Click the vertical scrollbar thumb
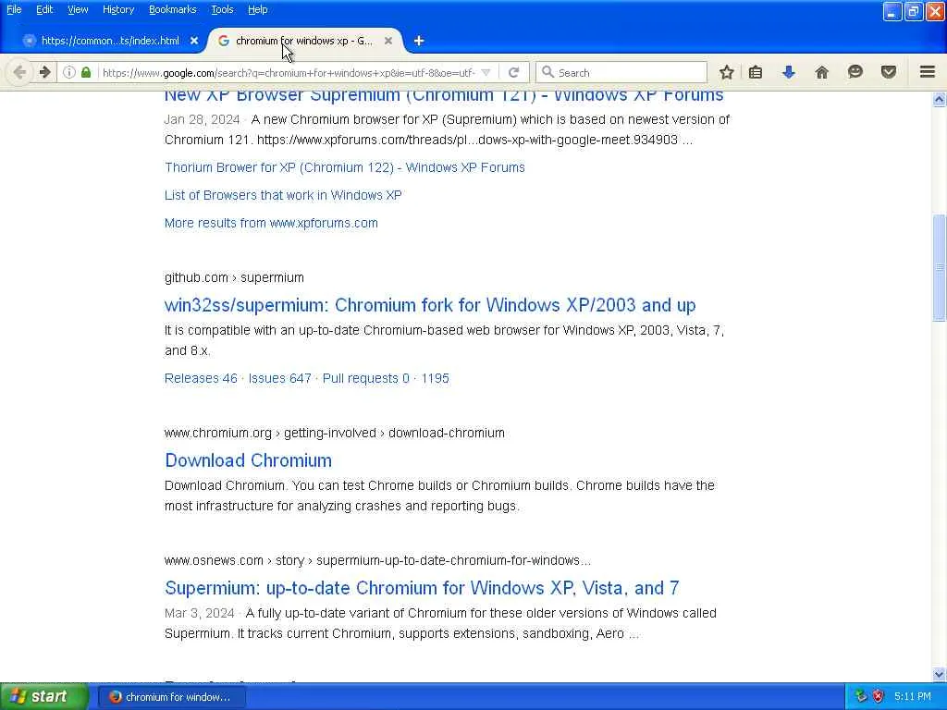Image resolution: width=947 pixels, height=710 pixels. point(940,267)
